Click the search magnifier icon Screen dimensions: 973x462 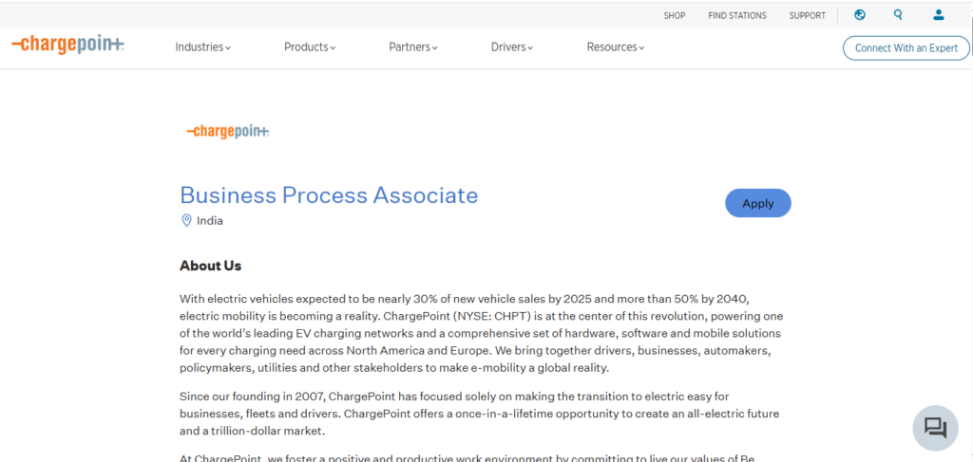[x=898, y=15]
